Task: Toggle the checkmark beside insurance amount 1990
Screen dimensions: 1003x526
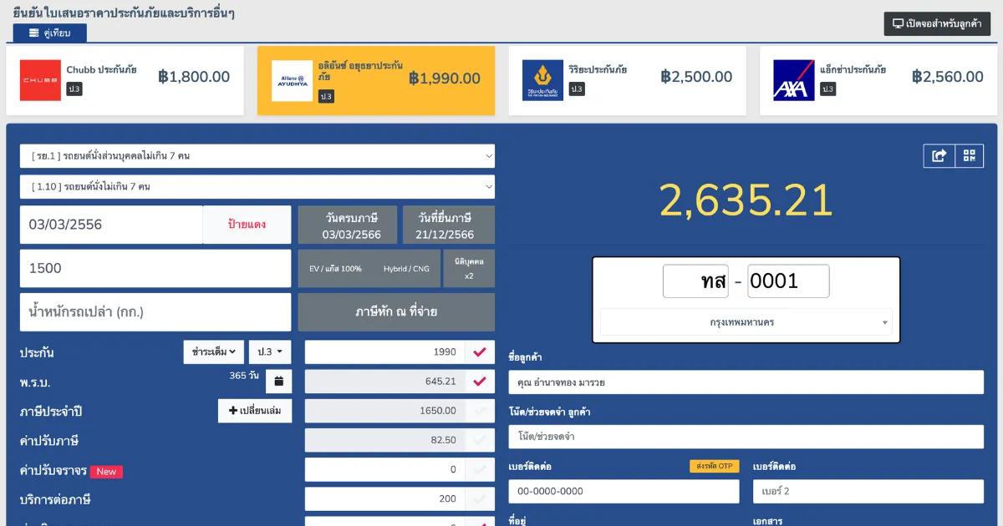Action: click(480, 352)
